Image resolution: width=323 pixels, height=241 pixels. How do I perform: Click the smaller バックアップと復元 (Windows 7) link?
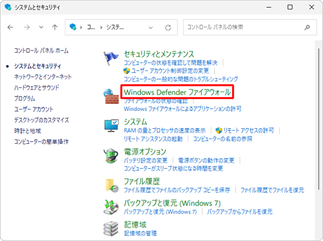160,212
